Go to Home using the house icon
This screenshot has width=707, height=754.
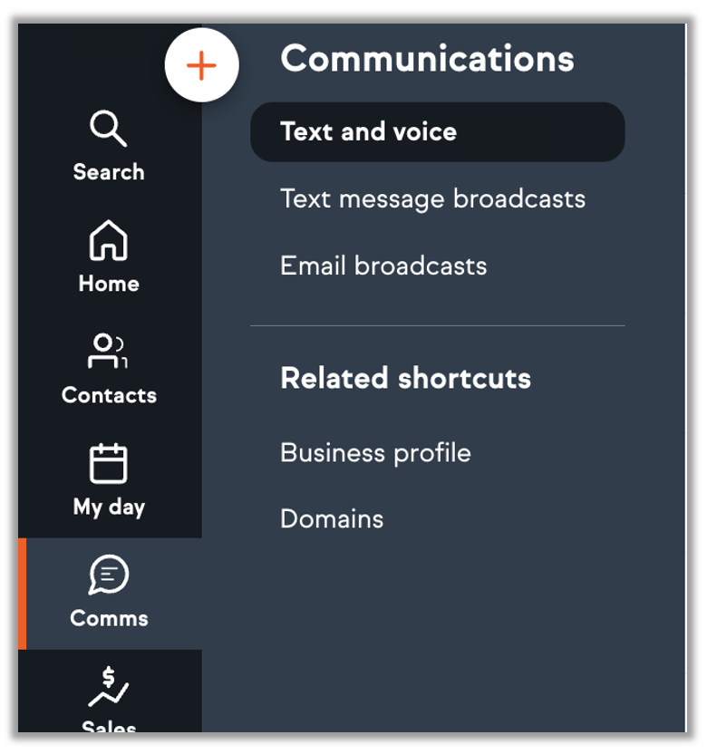[109, 241]
